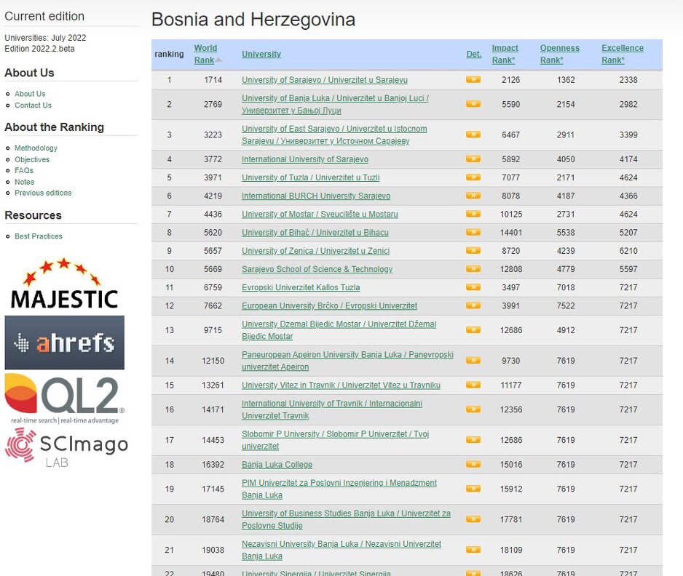This screenshot has height=576, width=683.
Task: Open details icon for Banja Luka College
Action: 473,465
